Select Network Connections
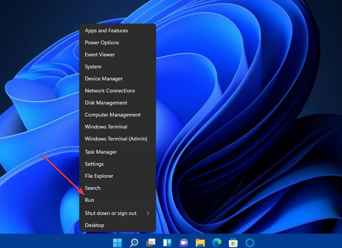 click(110, 91)
